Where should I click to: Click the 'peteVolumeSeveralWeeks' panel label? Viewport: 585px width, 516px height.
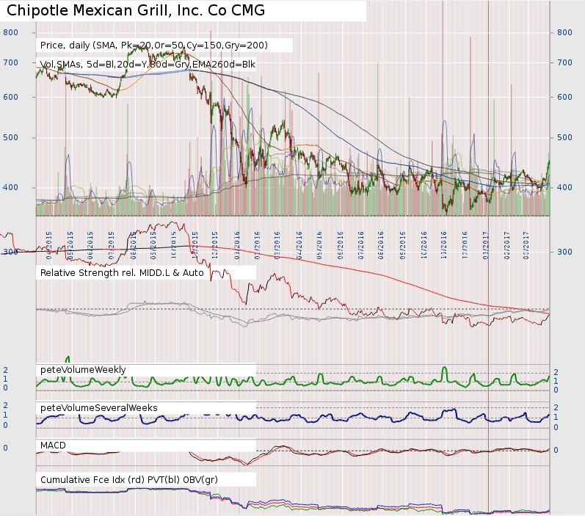99,408
